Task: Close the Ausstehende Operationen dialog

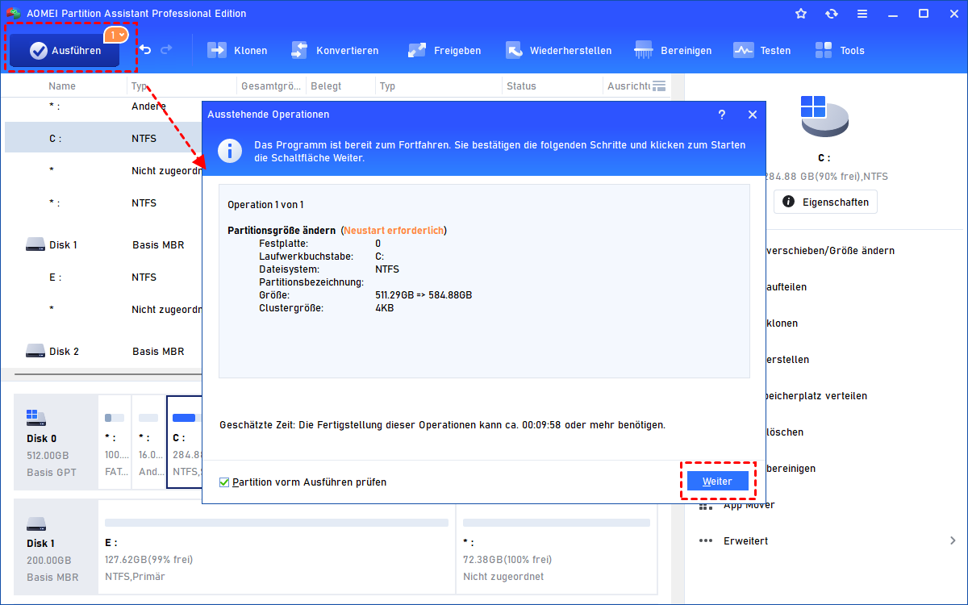Action: [x=753, y=115]
